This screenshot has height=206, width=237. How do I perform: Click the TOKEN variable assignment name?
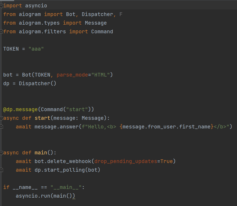pyautogui.click(x=11, y=49)
